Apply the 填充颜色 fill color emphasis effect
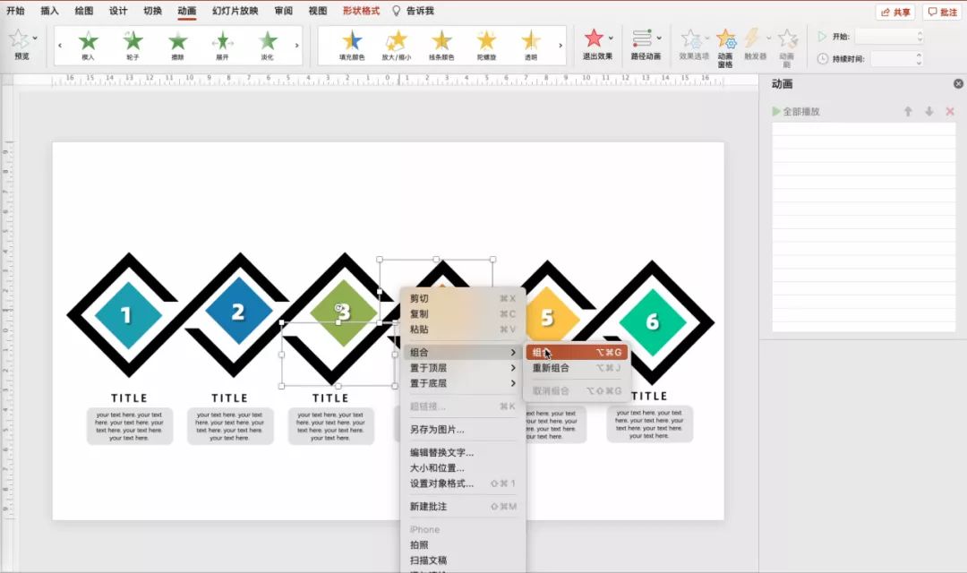 352,45
